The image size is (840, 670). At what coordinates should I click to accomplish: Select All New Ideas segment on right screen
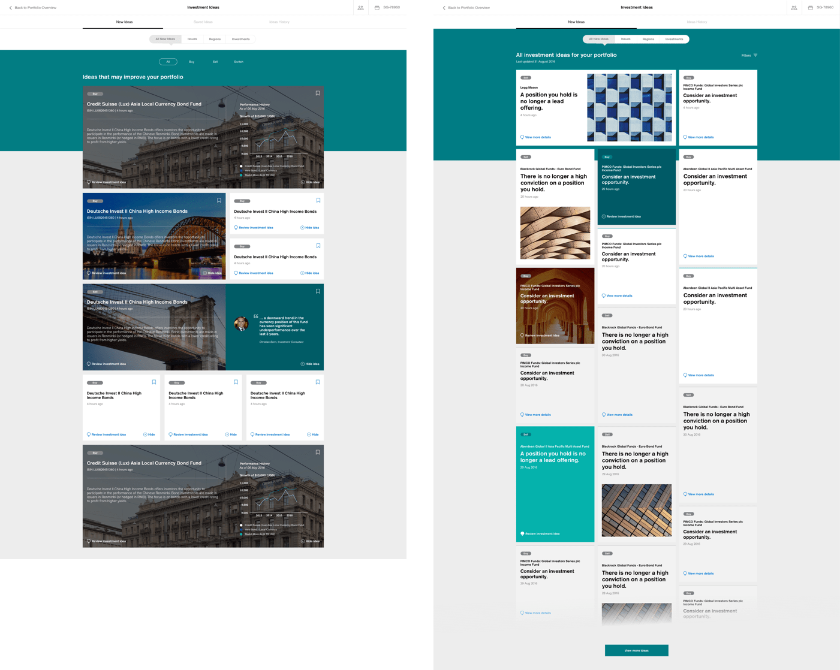pyautogui.click(x=598, y=39)
